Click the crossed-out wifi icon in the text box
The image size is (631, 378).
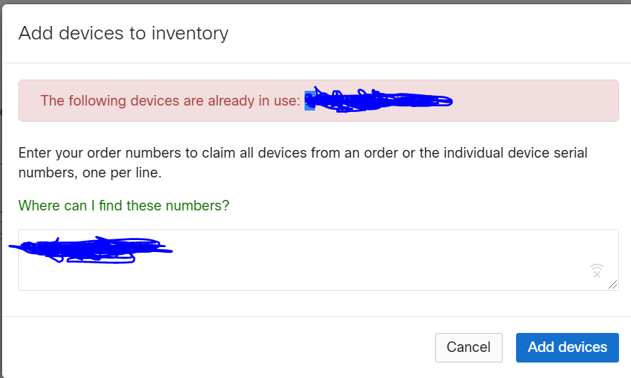tap(596, 271)
